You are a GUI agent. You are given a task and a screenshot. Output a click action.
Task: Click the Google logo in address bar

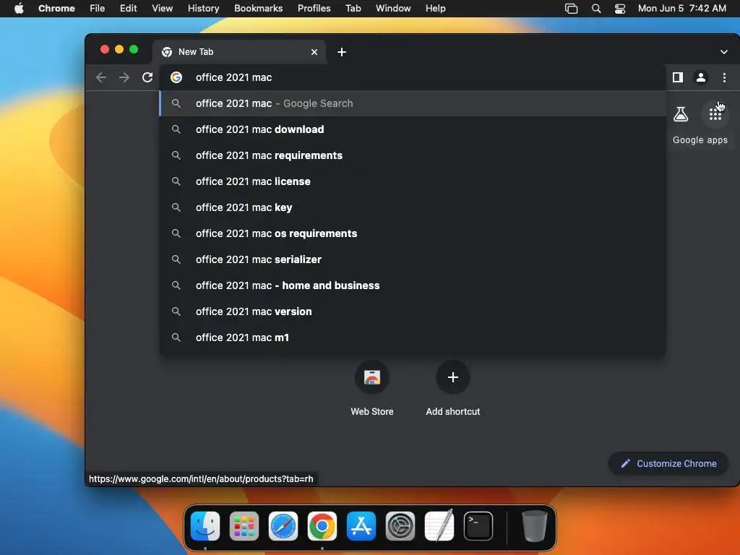point(176,77)
